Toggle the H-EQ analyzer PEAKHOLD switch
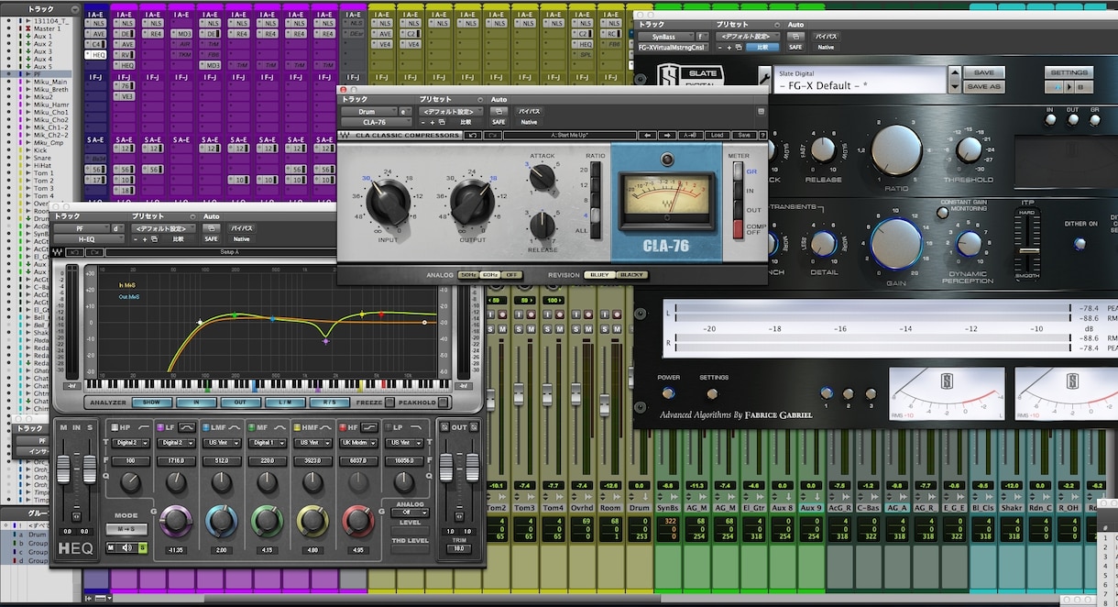The height and width of the screenshot is (607, 1118). pos(443,403)
